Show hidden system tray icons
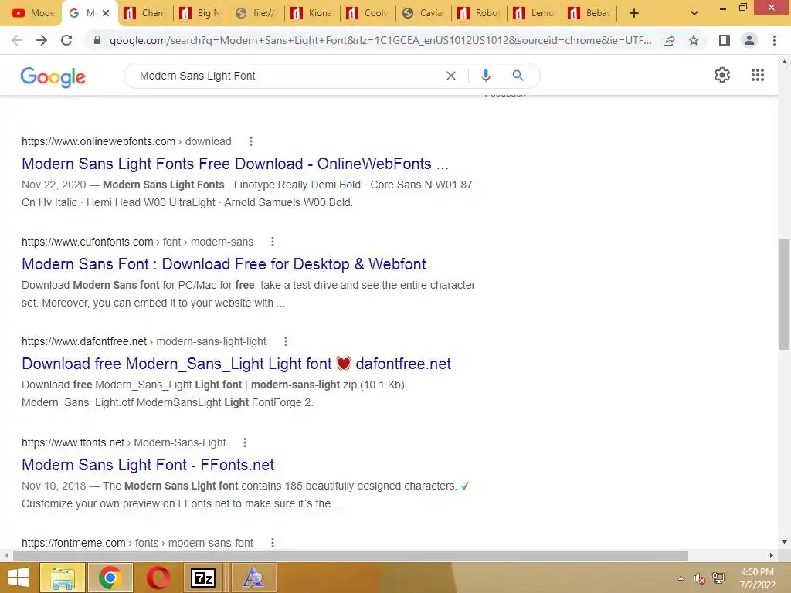The image size is (791, 593). 681,578
